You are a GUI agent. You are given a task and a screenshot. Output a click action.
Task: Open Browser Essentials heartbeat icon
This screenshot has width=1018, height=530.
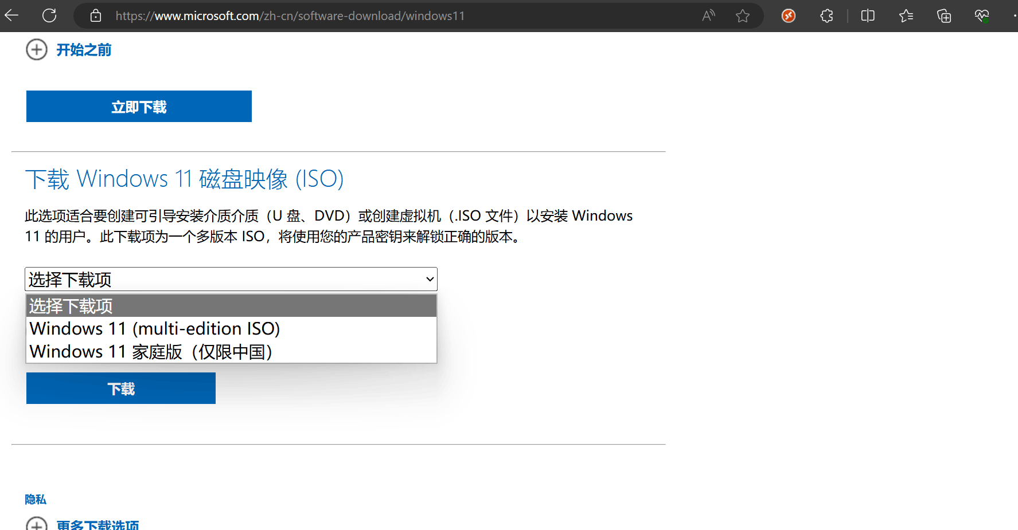click(x=982, y=15)
